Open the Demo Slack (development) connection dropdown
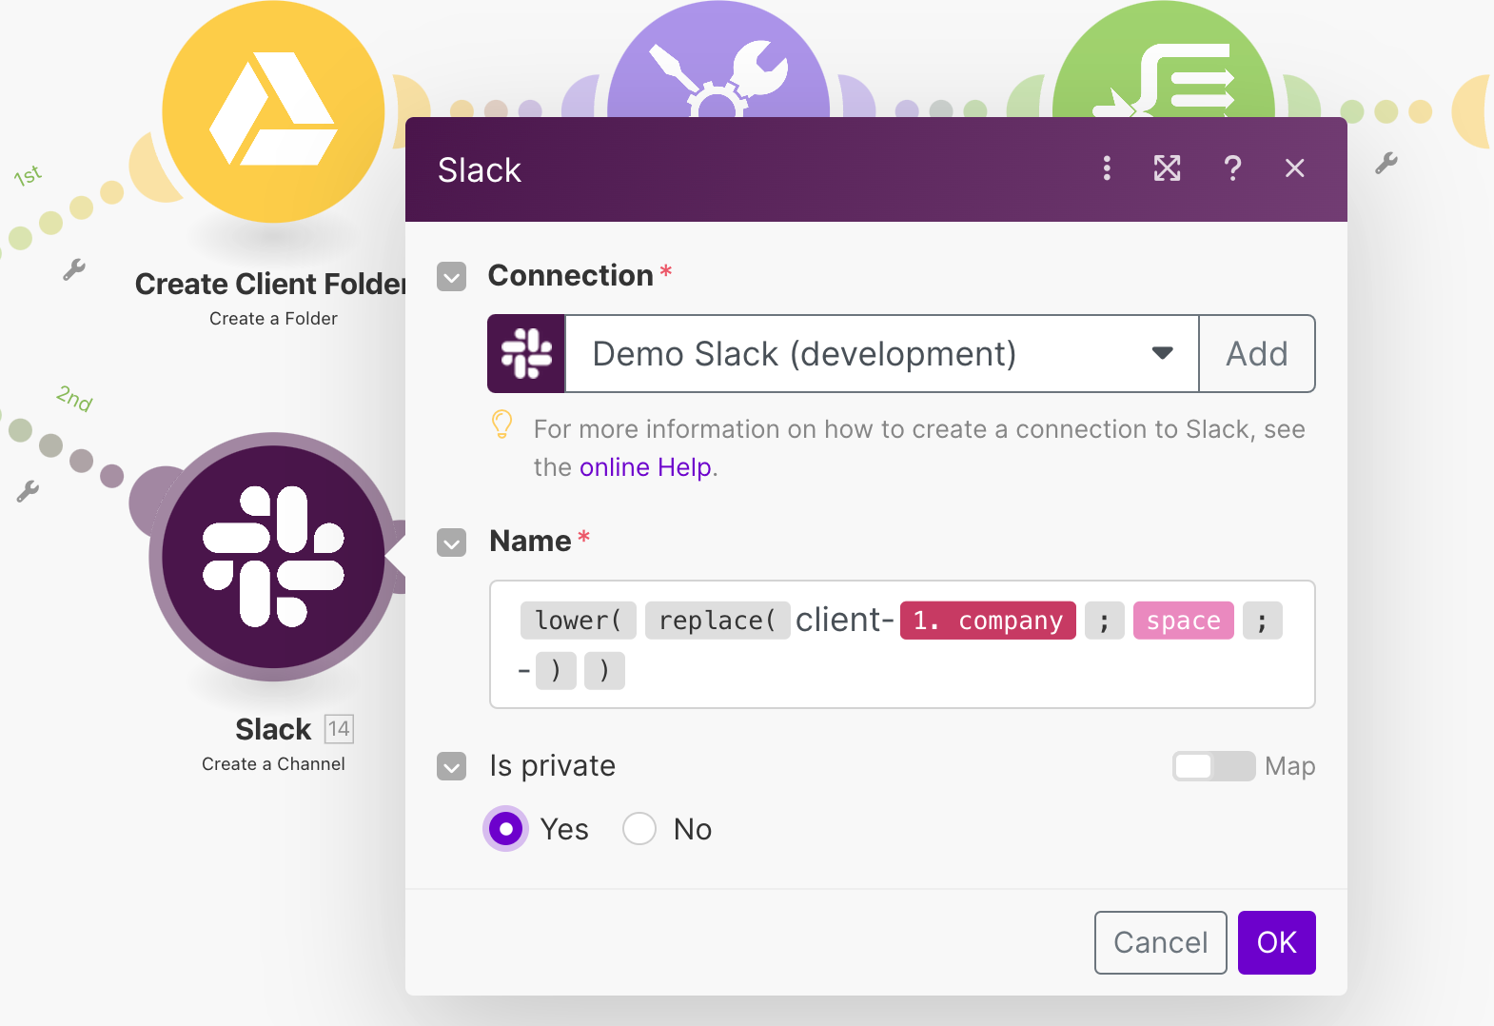Viewport: 1494px width, 1026px height. tap(882, 353)
